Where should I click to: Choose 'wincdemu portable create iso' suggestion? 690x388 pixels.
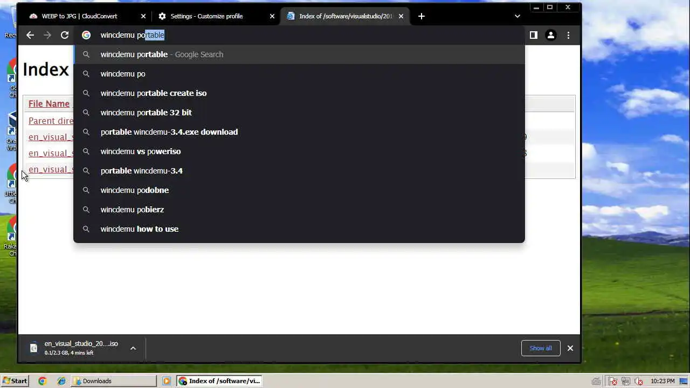(x=299, y=93)
